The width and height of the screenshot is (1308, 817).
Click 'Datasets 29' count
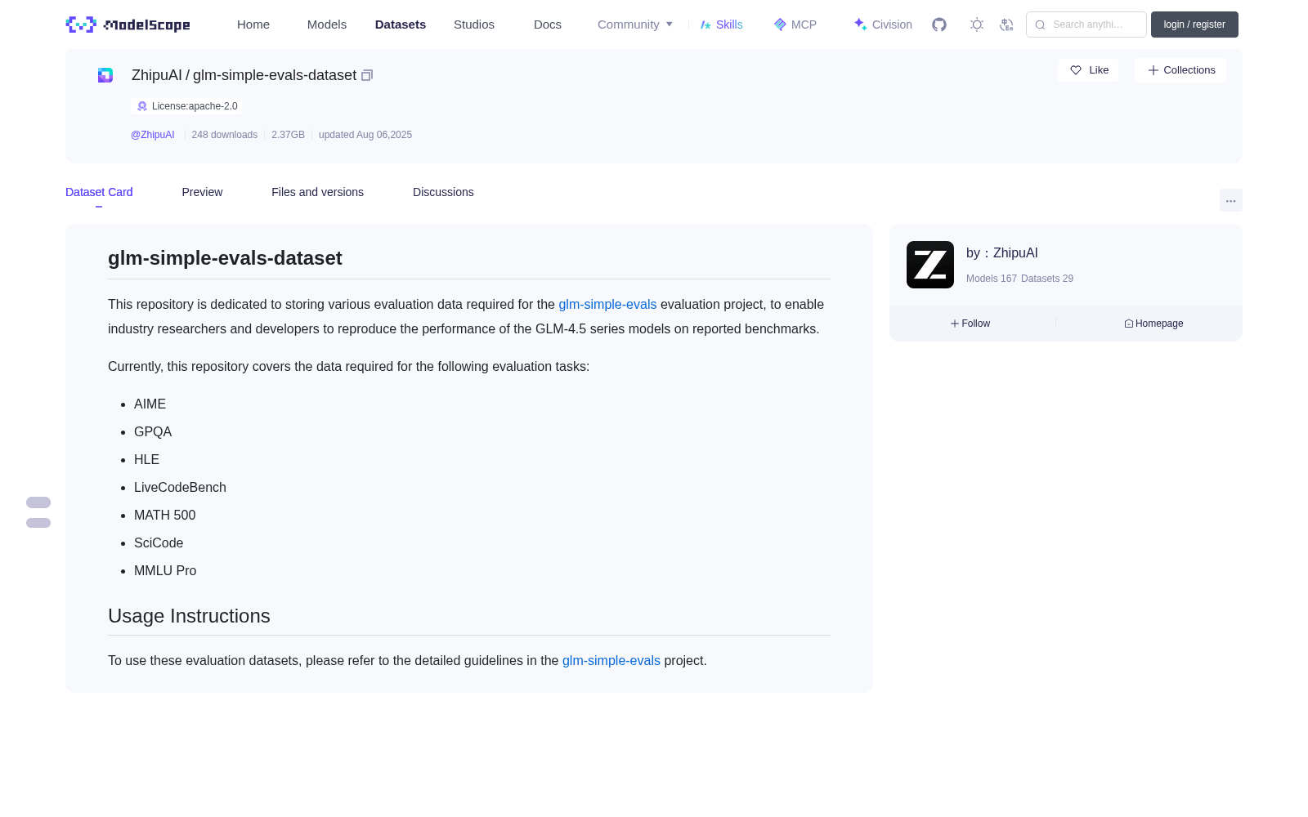[1047, 279]
